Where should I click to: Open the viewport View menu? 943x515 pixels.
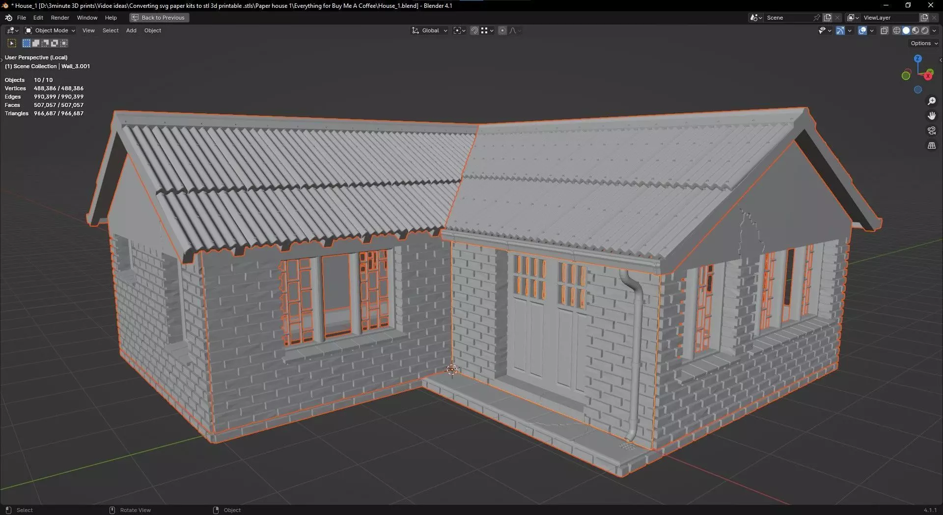88,30
